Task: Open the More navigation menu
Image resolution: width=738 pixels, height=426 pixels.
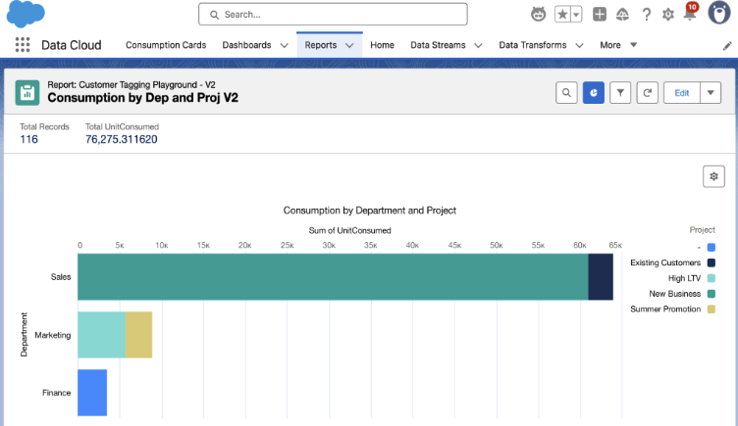Action: (618, 45)
